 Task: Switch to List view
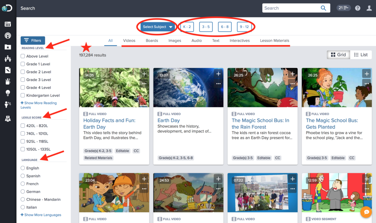click(361, 55)
